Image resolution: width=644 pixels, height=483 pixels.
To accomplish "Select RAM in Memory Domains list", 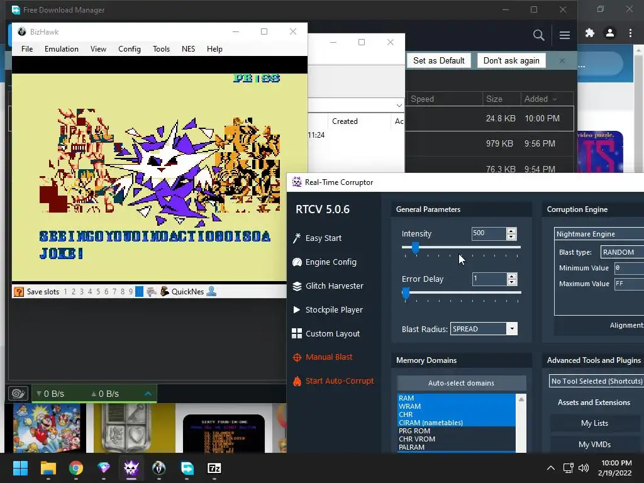I will pos(457,398).
